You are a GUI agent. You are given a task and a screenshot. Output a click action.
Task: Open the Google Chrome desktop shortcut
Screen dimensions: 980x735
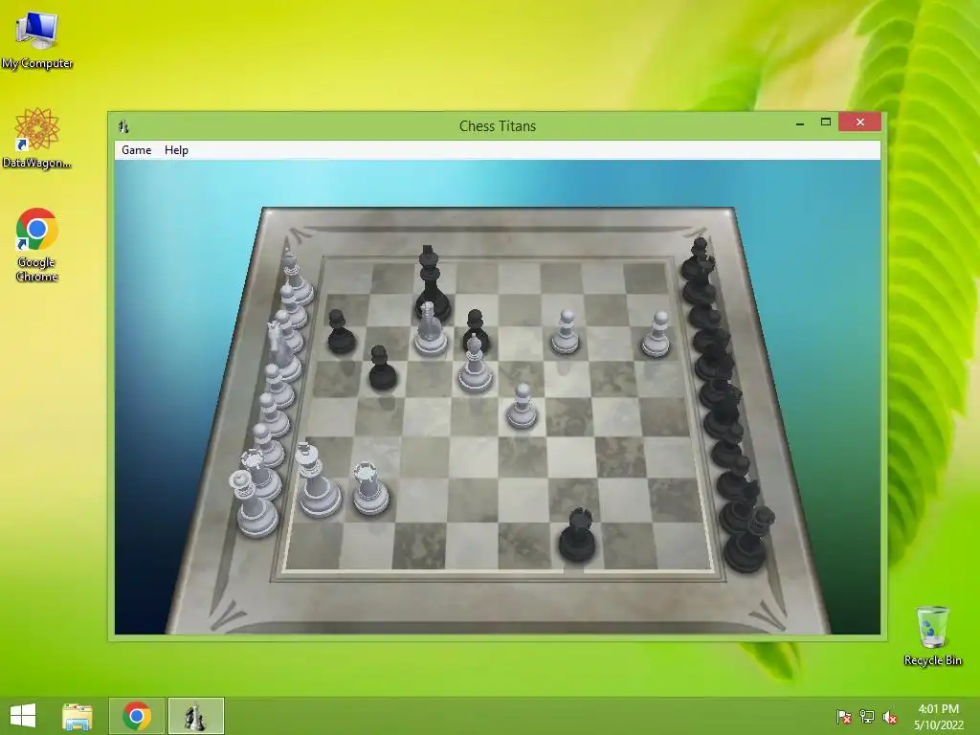[37, 245]
